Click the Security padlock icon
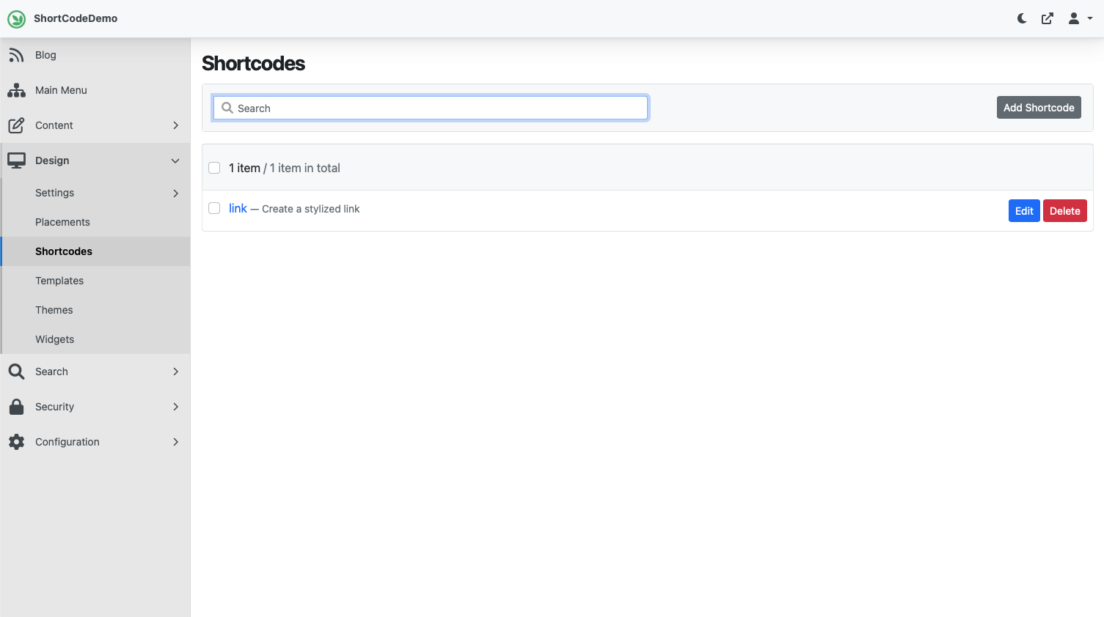This screenshot has width=1104, height=617. tap(16, 407)
